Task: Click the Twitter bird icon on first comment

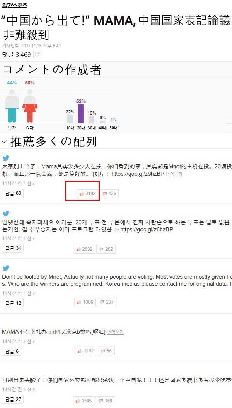Action: tap(6, 158)
